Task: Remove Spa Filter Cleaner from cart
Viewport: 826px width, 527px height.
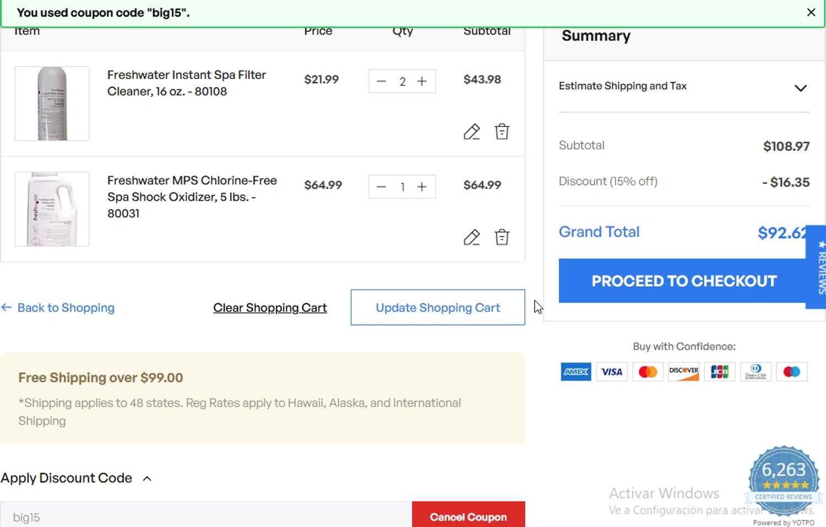Action: click(x=502, y=132)
